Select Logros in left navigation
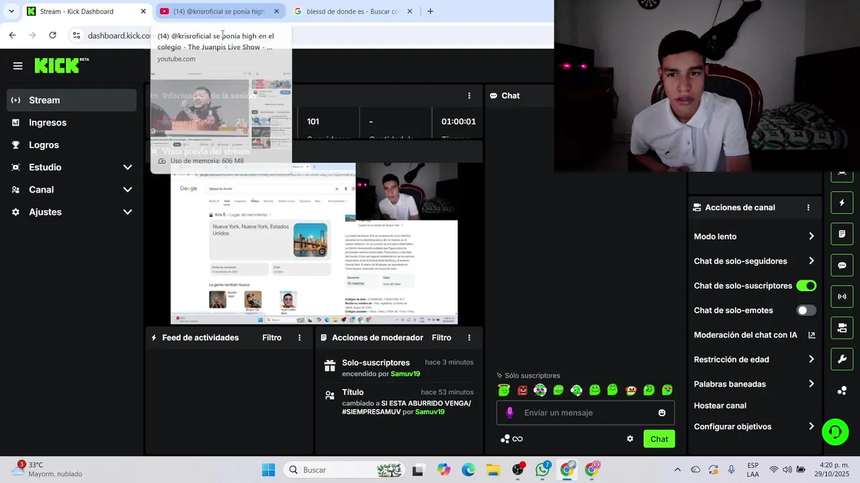860x483 pixels. pos(72,145)
